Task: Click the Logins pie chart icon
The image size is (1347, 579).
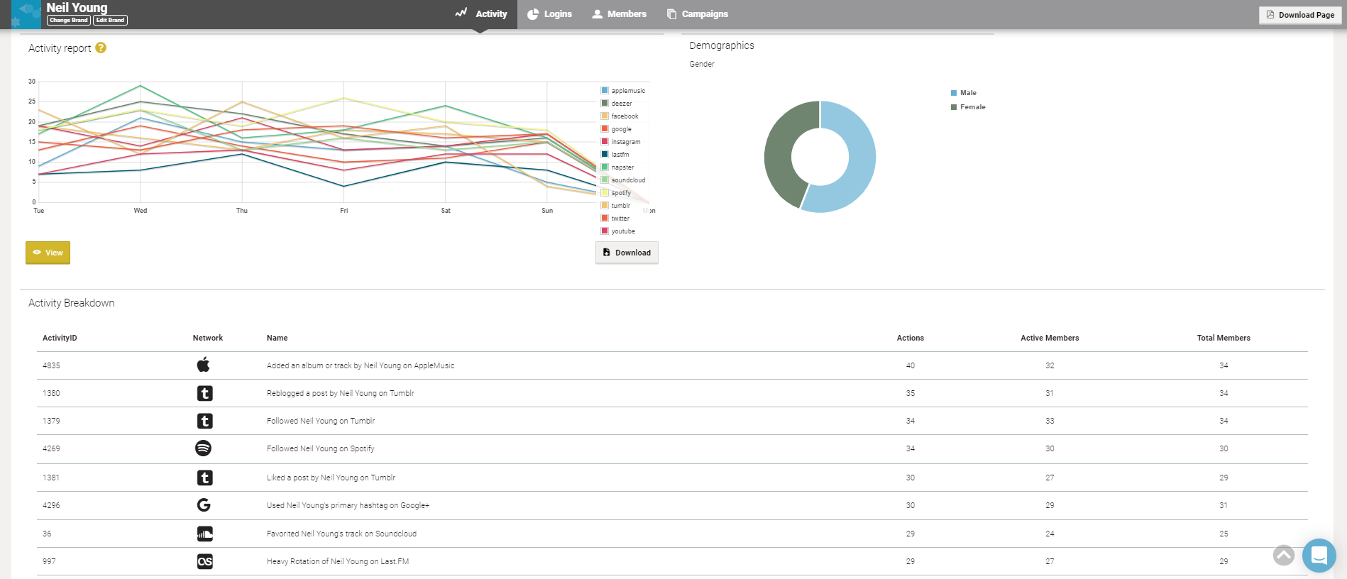Action: click(533, 14)
